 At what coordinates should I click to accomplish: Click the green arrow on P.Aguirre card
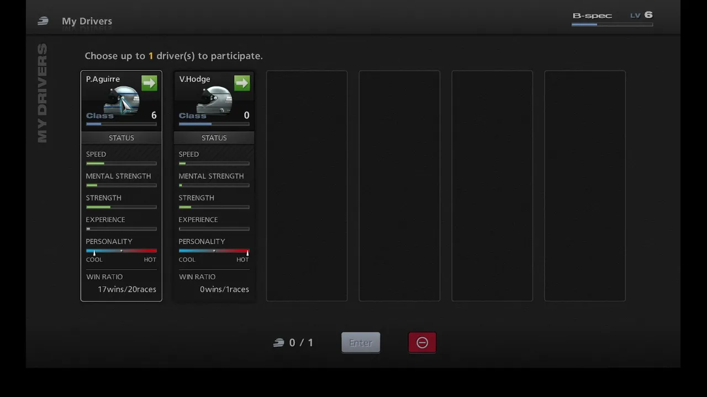pos(149,83)
